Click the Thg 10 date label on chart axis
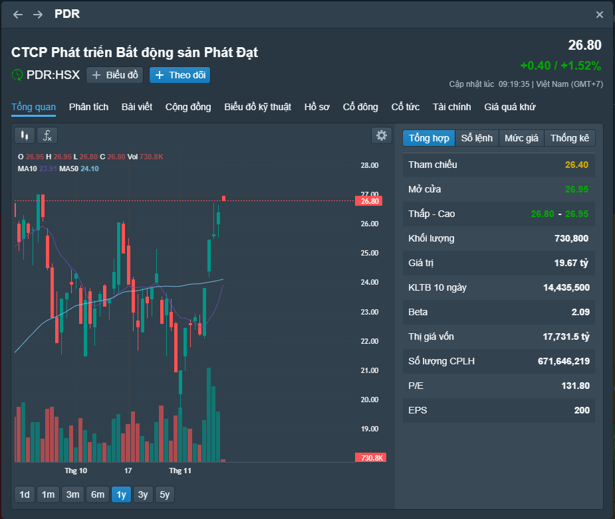 click(76, 471)
